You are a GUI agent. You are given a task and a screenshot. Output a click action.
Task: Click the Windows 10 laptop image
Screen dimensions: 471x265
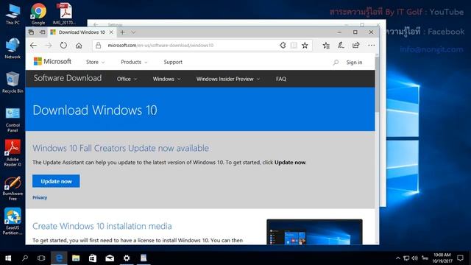[x=314, y=232]
